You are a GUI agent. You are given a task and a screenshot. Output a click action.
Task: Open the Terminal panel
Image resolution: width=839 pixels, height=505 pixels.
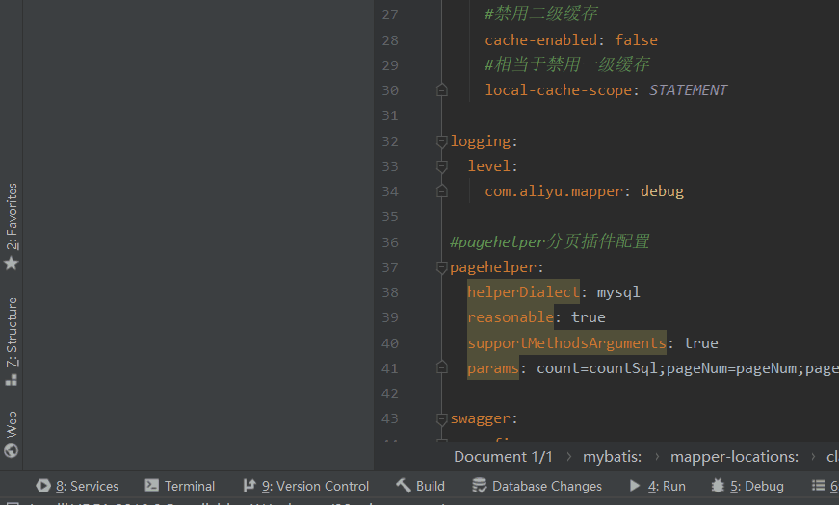pyautogui.click(x=179, y=486)
